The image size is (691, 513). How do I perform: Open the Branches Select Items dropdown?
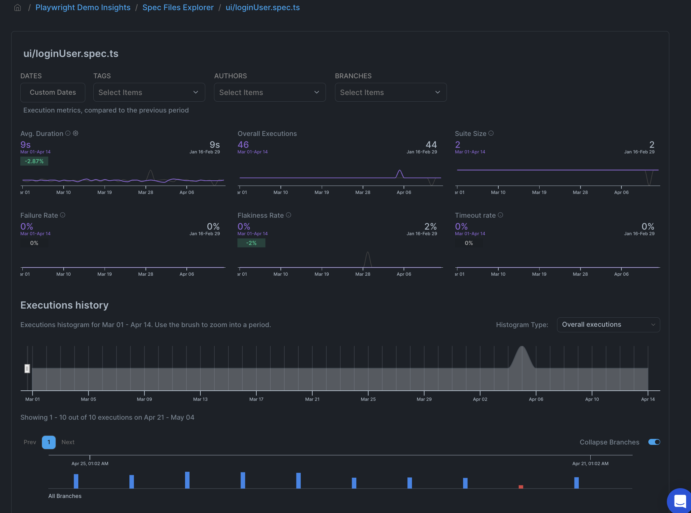[x=390, y=92]
